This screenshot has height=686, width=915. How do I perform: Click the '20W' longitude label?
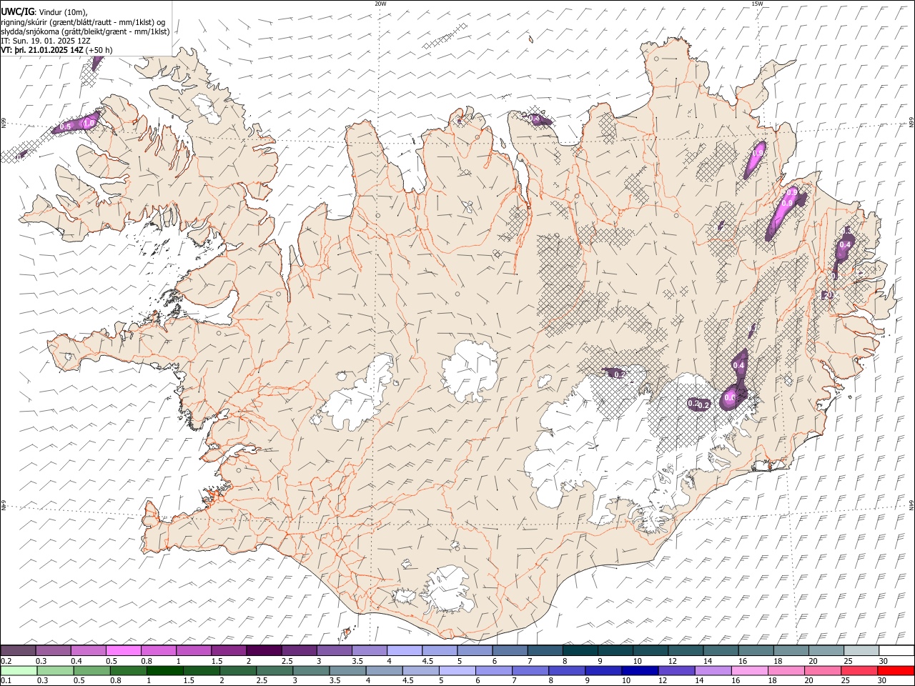pyautogui.click(x=380, y=4)
